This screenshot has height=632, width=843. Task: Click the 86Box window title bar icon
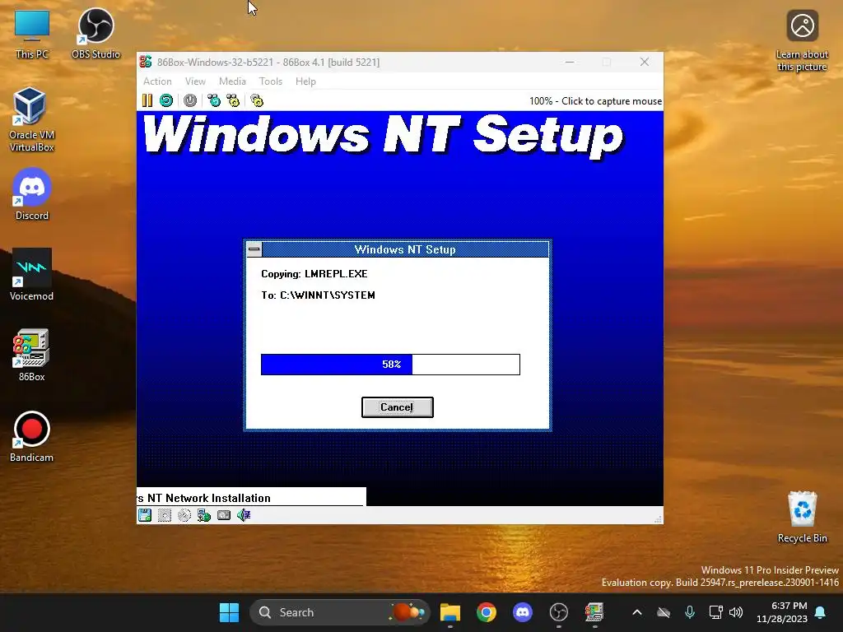[x=146, y=62]
